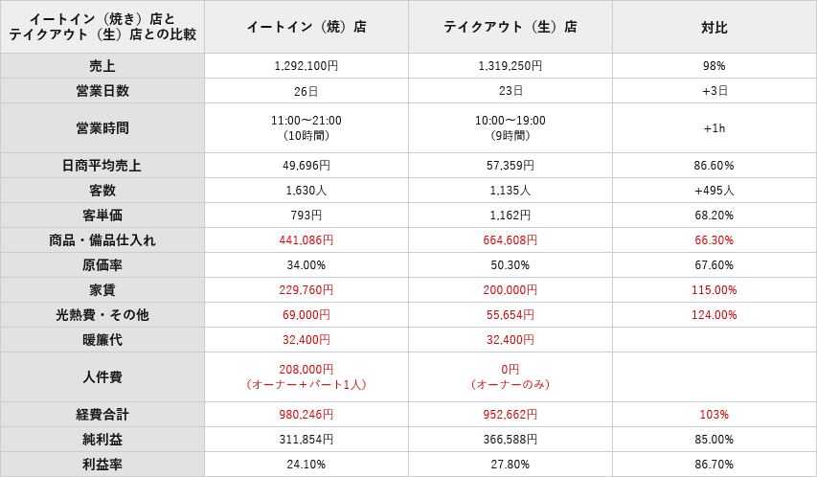Select the red 952,662円 total expense cell
The height and width of the screenshot is (477, 817).
(511, 415)
